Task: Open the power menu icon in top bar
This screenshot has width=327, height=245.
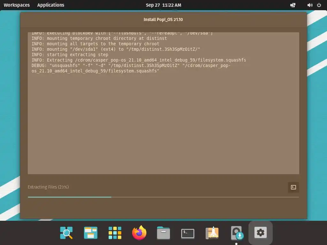Action: pos(319,5)
